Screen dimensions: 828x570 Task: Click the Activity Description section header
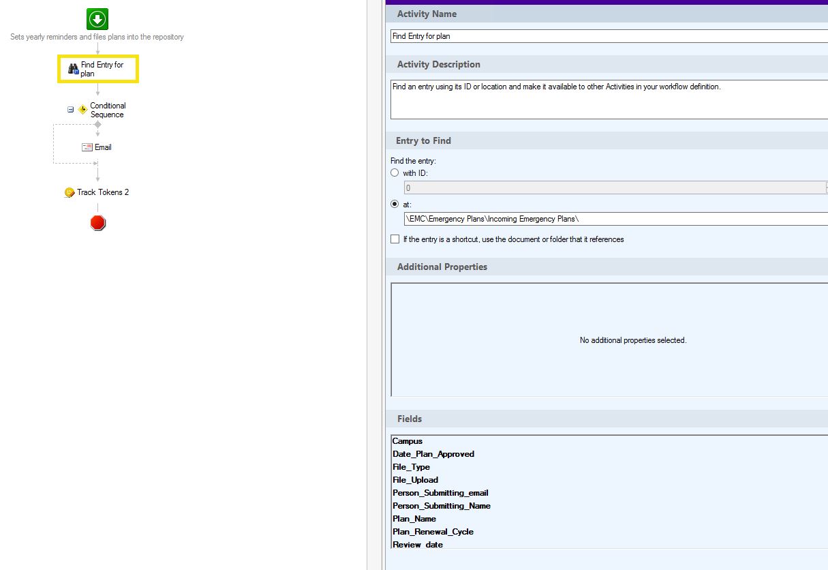coord(607,64)
